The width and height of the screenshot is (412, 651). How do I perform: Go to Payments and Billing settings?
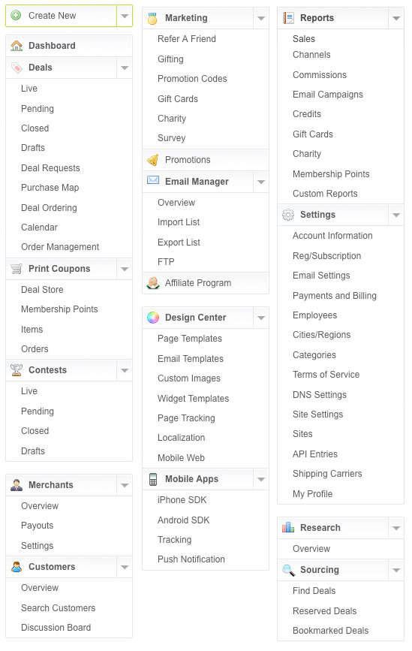point(335,296)
